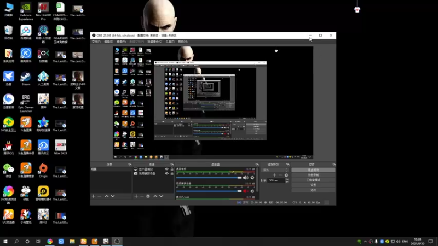Click the desktop audio volume slider
Image resolution: width=438 pixels, height=246 pixels.
209,178
